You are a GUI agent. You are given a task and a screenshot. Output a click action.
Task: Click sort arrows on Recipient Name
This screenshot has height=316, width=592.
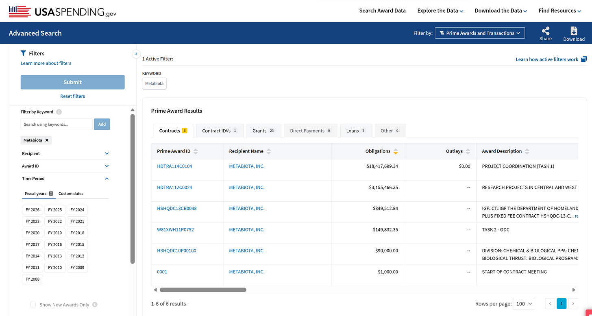tap(269, 151)
